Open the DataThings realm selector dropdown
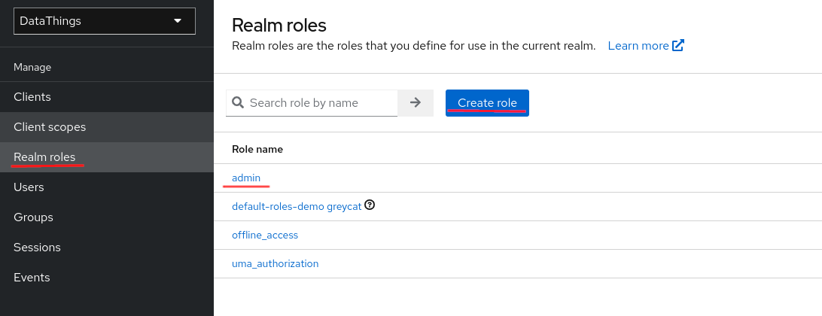 pos(105,21)
